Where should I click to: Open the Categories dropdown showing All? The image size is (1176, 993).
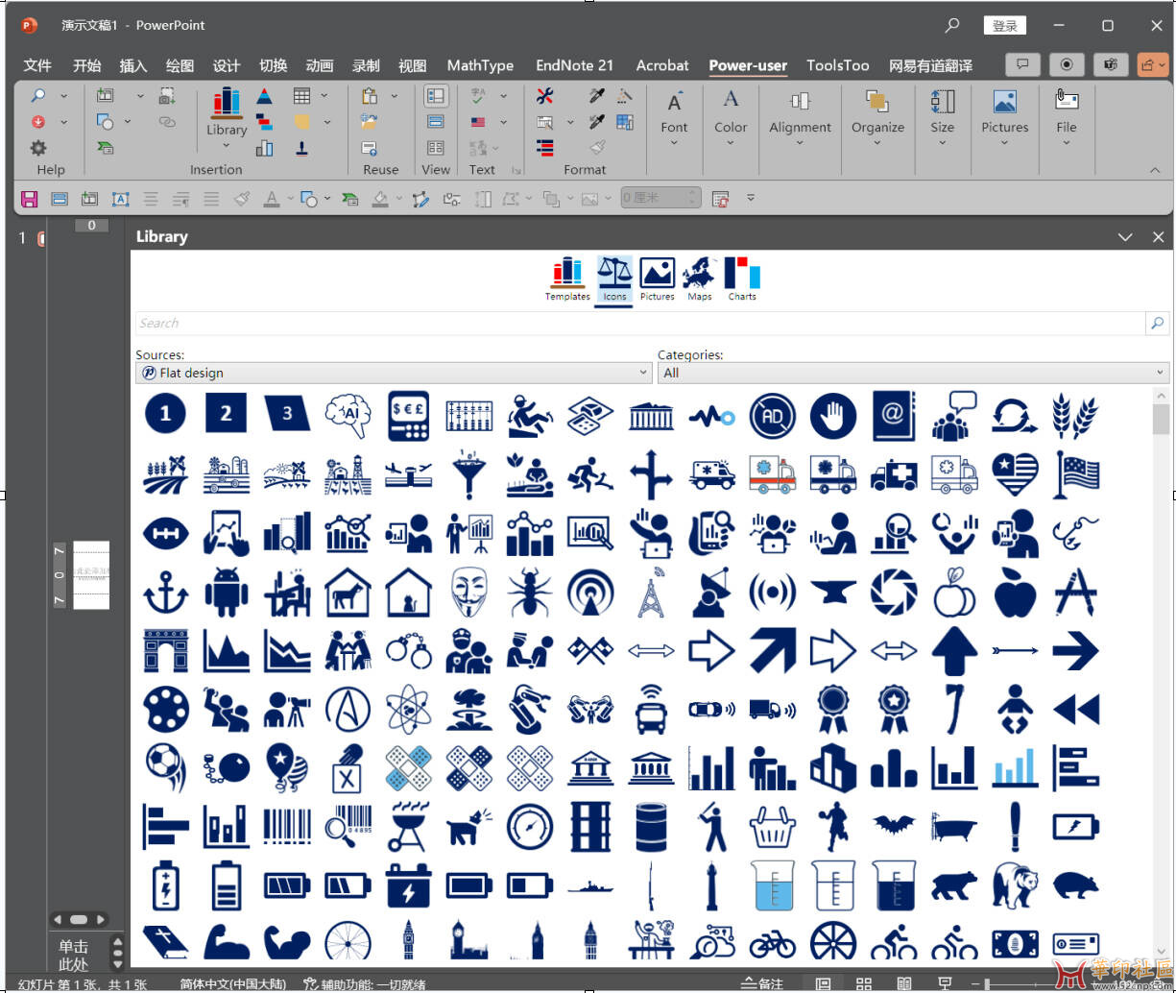point(913,373)
